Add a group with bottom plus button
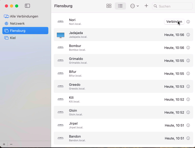 4,144
